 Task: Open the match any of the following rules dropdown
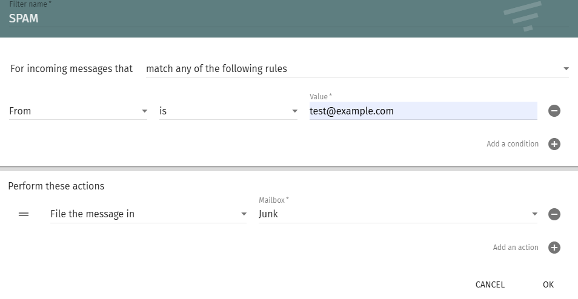coord(357,69)
